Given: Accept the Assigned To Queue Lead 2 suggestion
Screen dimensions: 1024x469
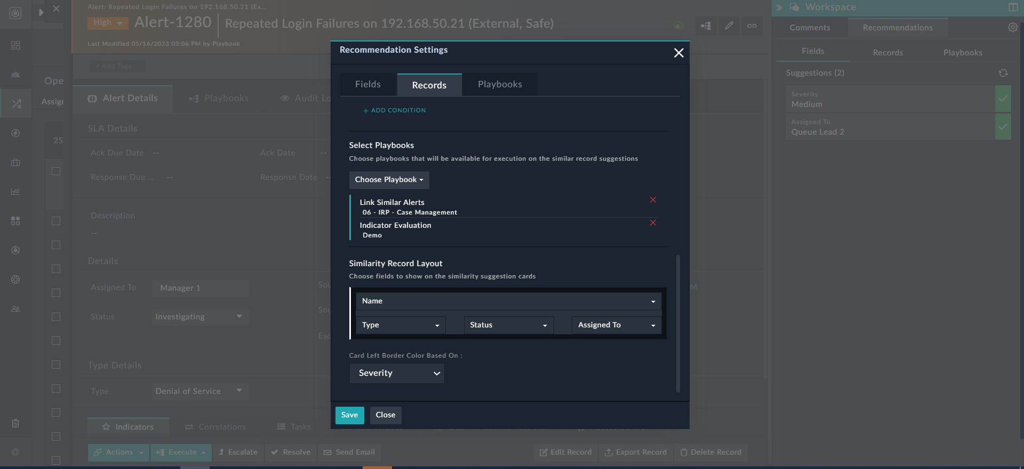Looking at the screenshot, I should (1003, 127).
